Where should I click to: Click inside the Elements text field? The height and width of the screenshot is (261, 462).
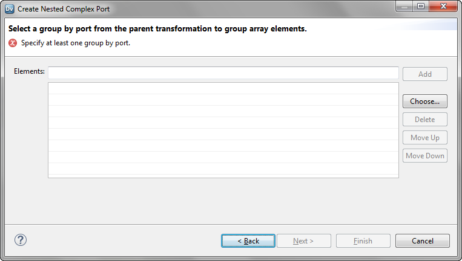pyautogui.click(x=223, y=73)
